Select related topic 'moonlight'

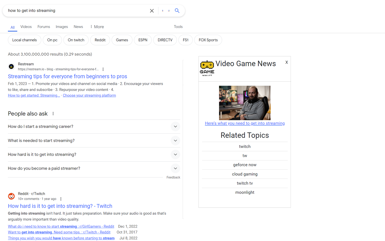(245, 192)
